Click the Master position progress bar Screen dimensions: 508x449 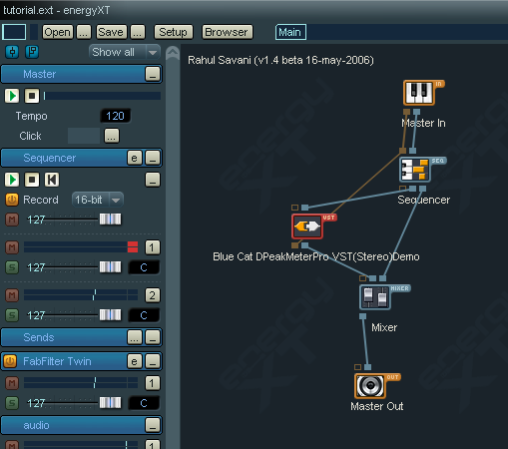click(102, 96)
